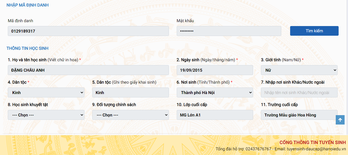Select the Ngày sinh date field
The image size is (348, 155).
point(215,70)
